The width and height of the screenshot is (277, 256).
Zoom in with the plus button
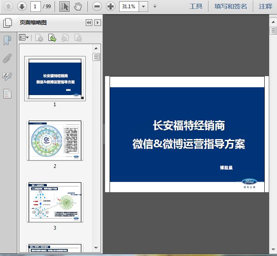click(110, 7)
